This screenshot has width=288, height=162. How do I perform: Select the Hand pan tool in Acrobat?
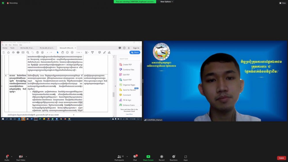(x=62, y=52)
